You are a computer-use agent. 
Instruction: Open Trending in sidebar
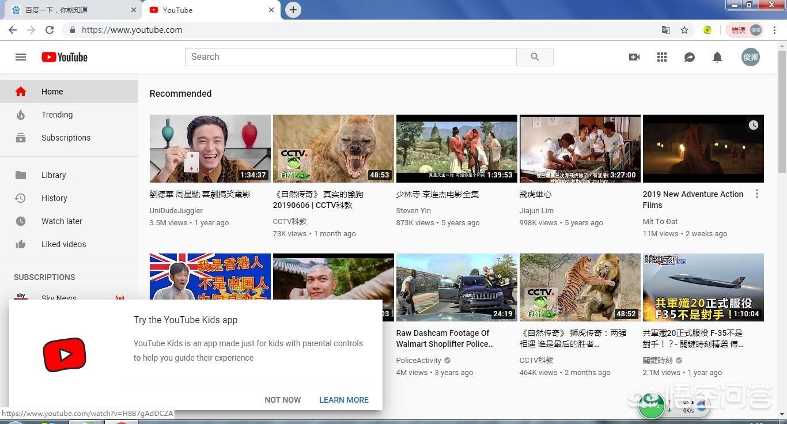point(69,115)
